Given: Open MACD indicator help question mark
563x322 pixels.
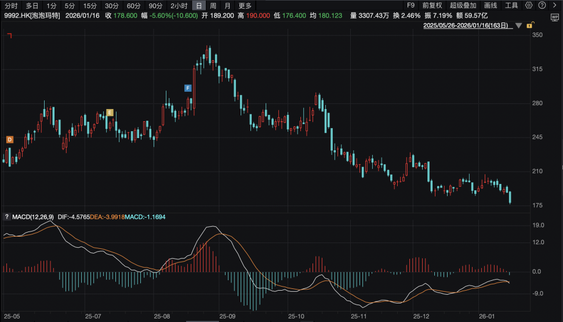Looking at the screenshot, I should pos(6,217).
